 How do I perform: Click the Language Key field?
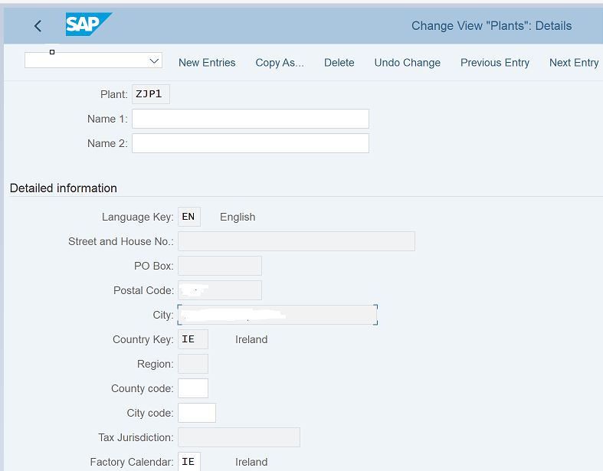188,217
